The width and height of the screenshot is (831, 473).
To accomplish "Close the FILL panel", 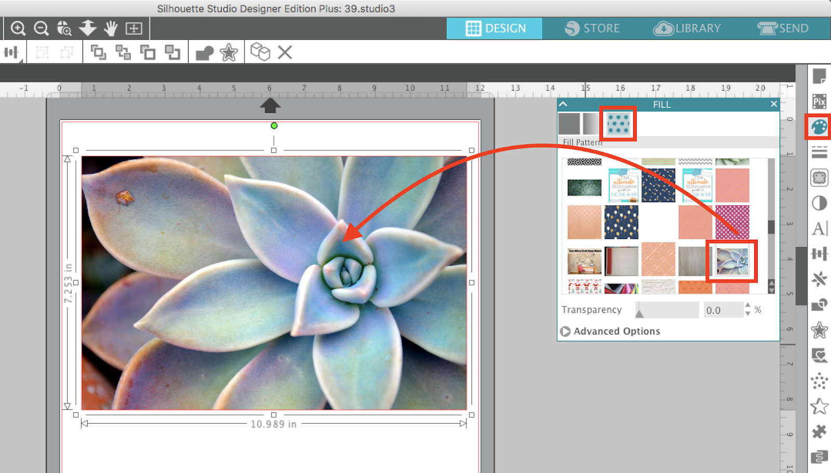I will point(774,104).
